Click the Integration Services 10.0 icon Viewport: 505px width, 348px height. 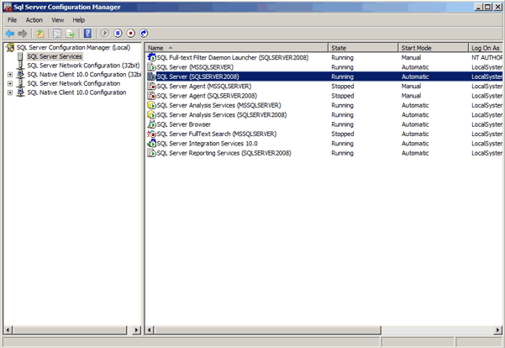[152, 144]
